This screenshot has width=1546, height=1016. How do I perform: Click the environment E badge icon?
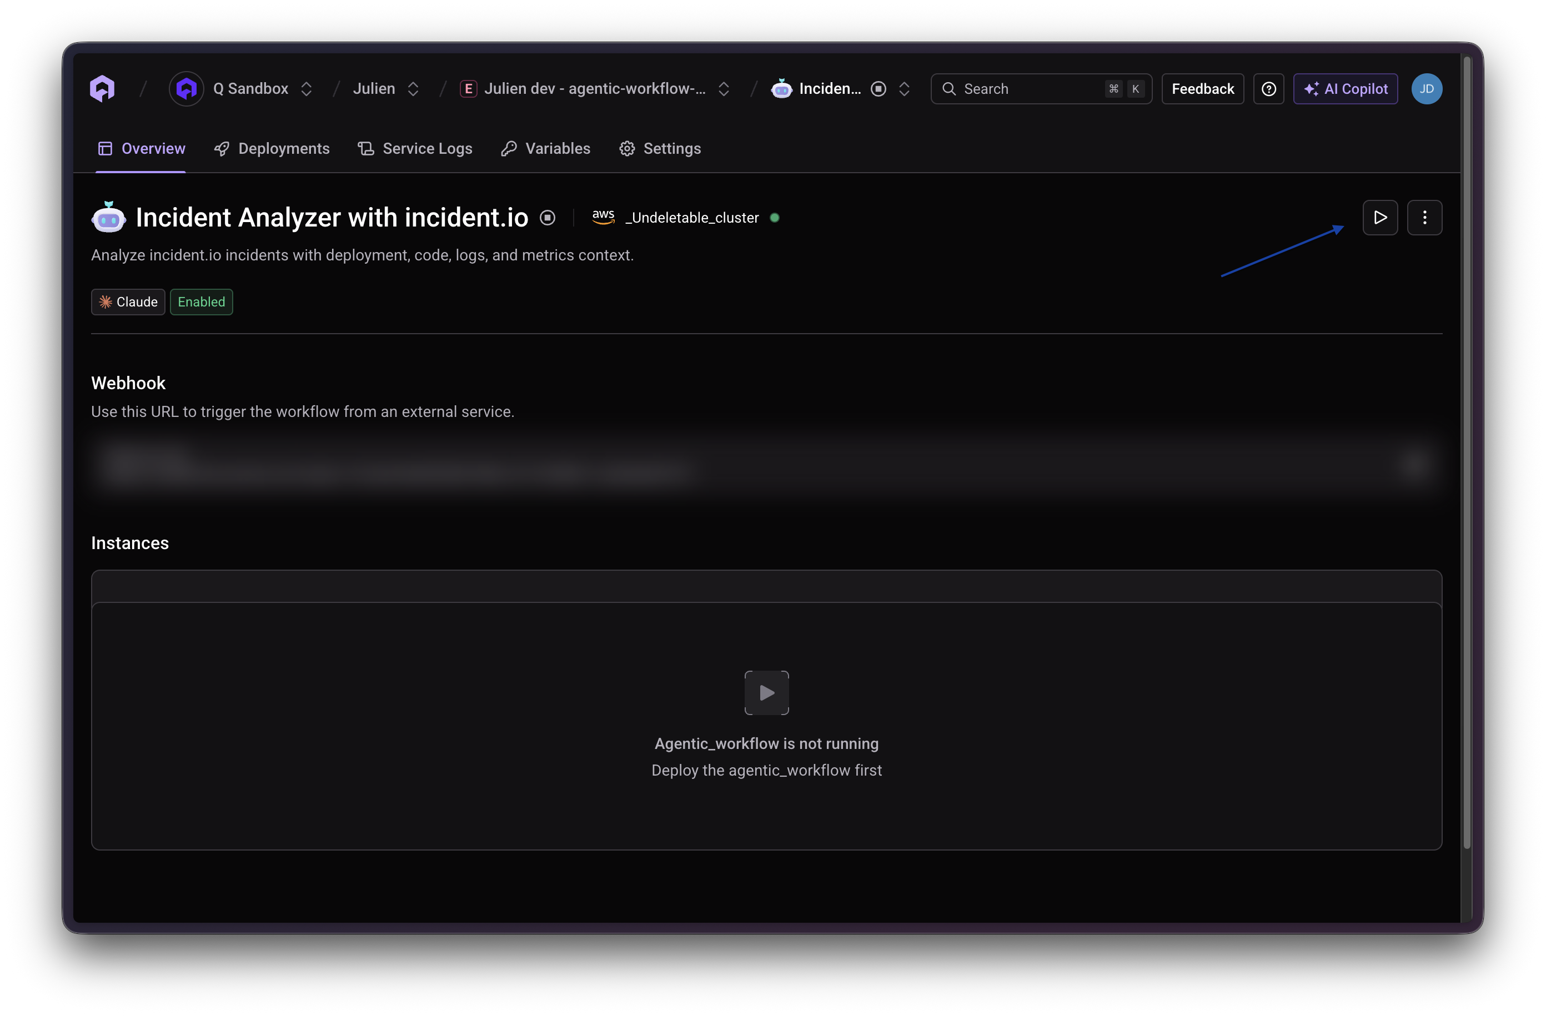[468, 89]
